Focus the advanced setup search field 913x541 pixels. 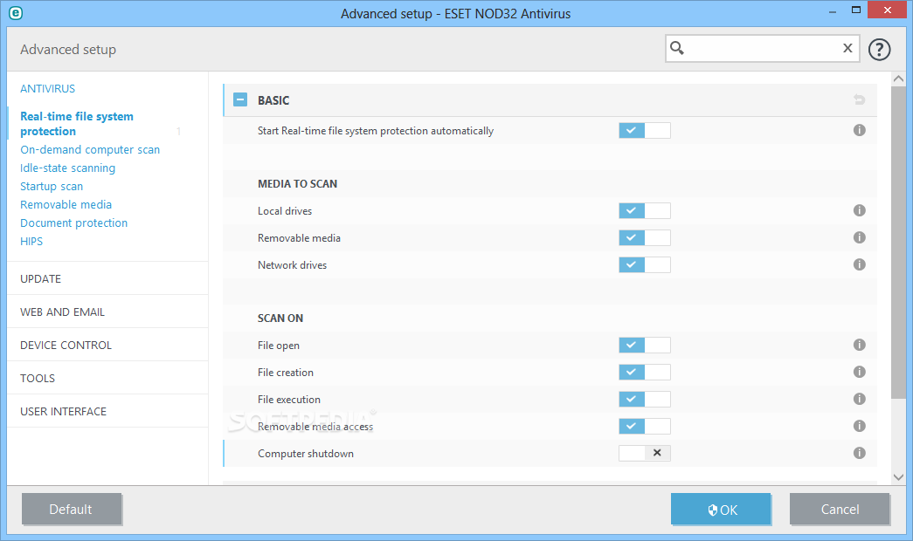pyautogui.click(x=762, y=48)
